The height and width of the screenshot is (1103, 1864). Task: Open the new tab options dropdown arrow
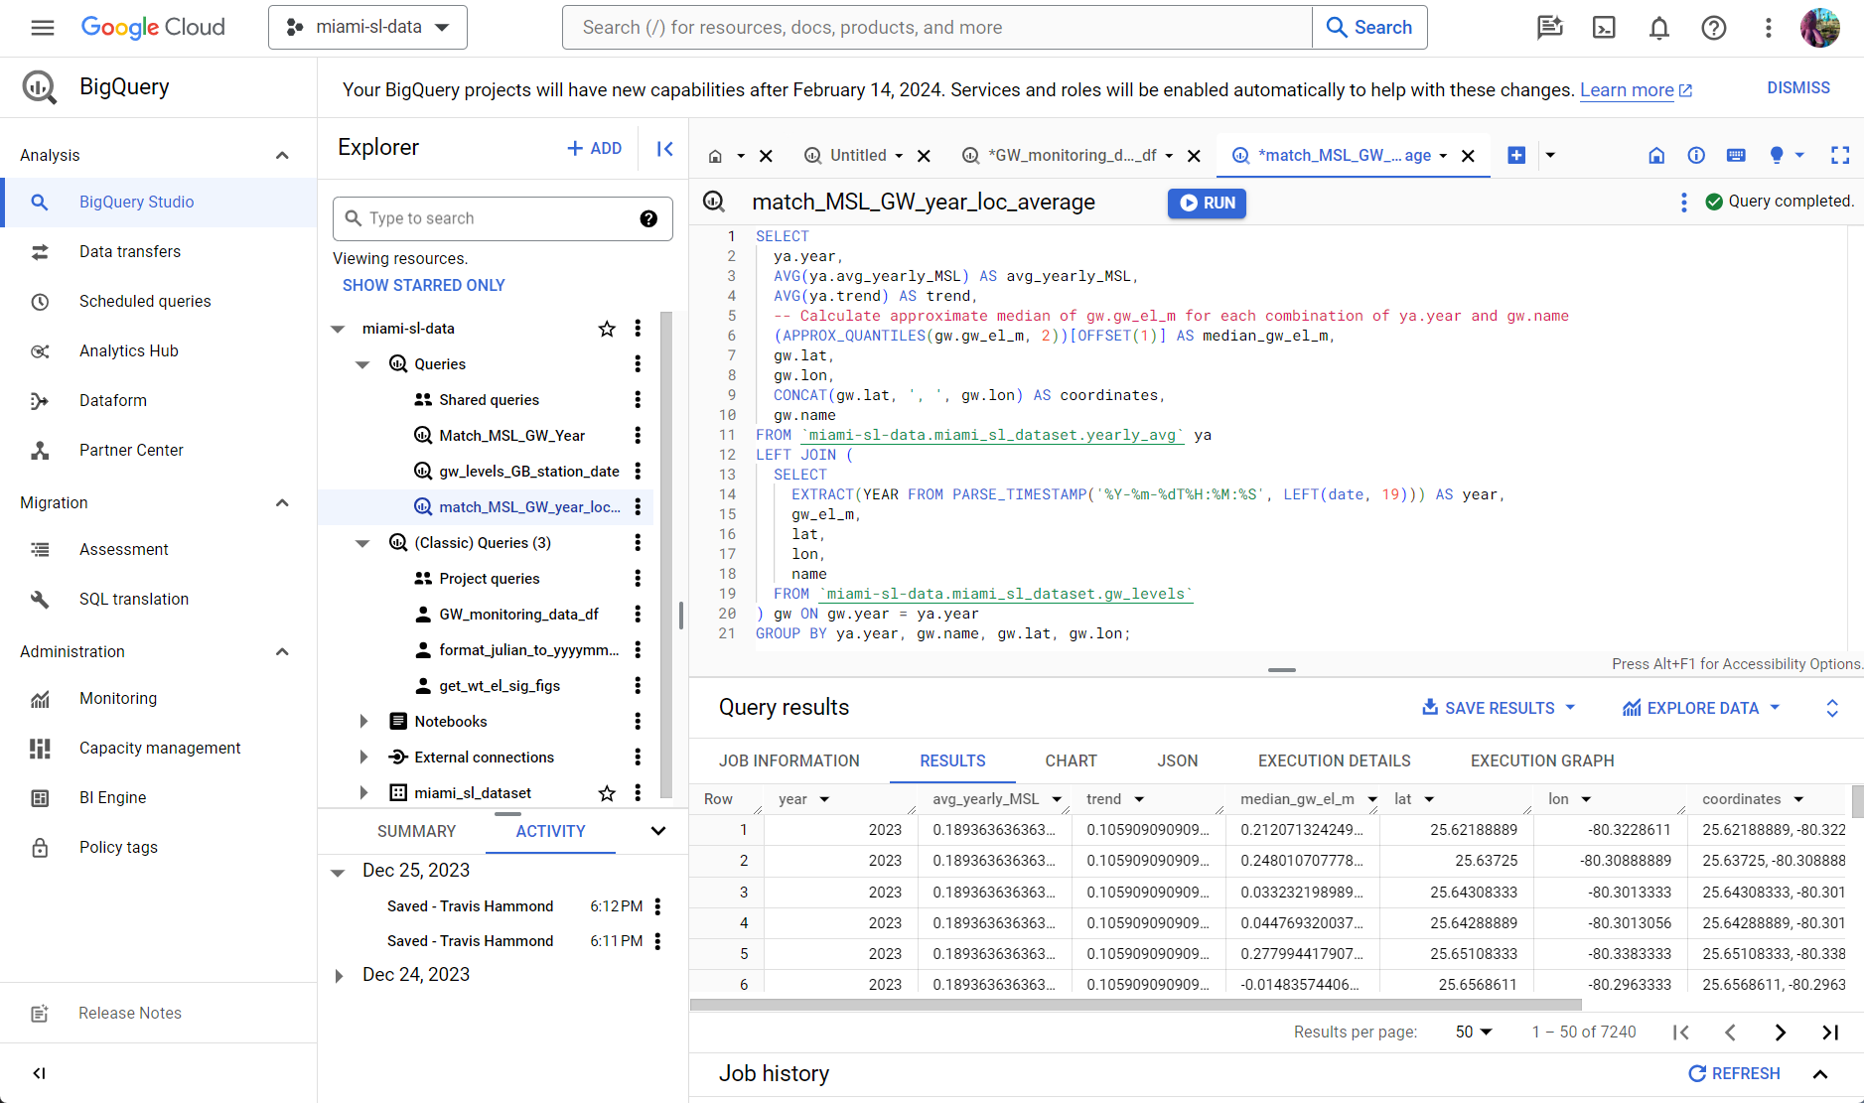click(1550, 155)
